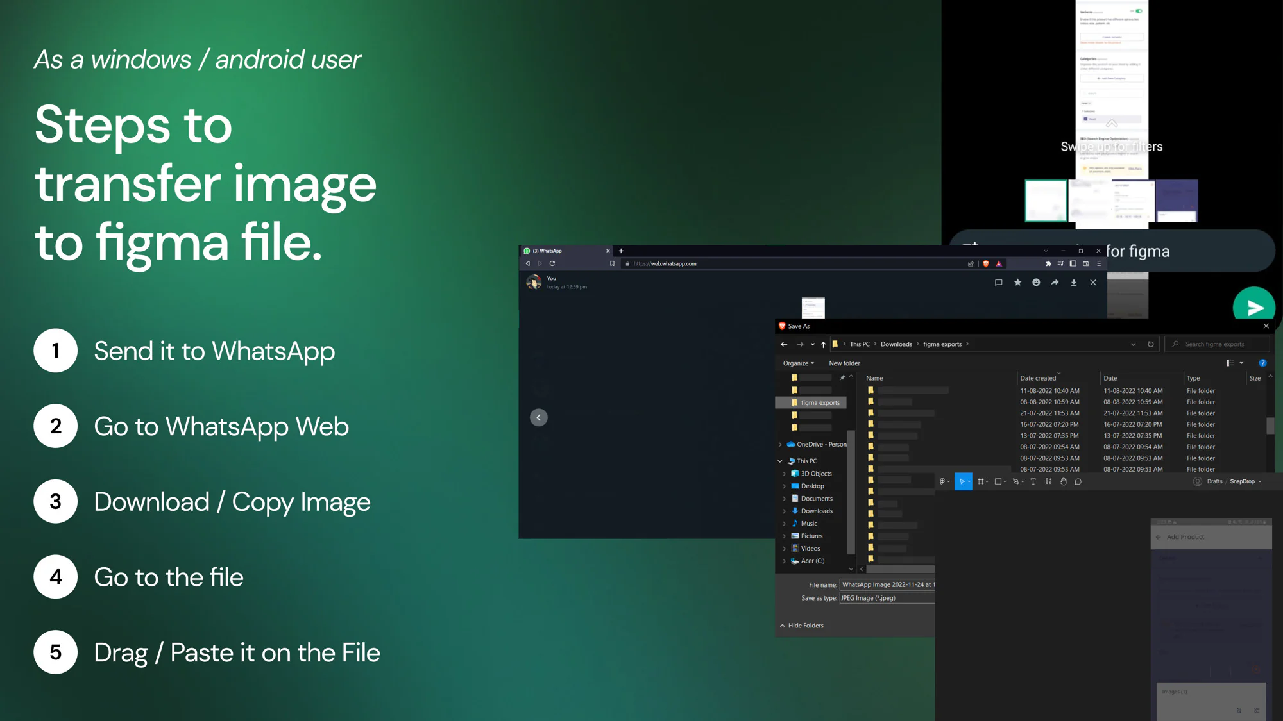Open the SnapDrop file name dropdown
Image resolution: width=1283 pixels, height=721 pixels.
1260,481
